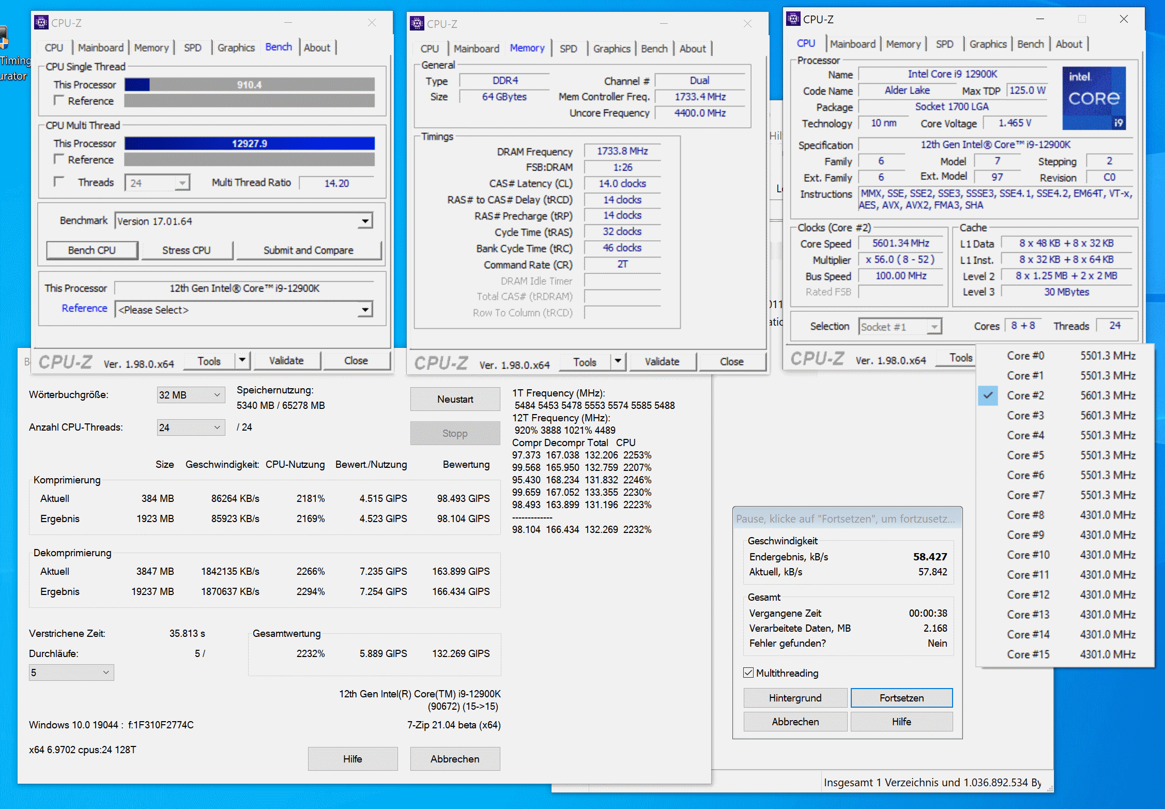Click Close in the Bench CPU-Z window
This screenshot has width=1165, height=809.
356,360
